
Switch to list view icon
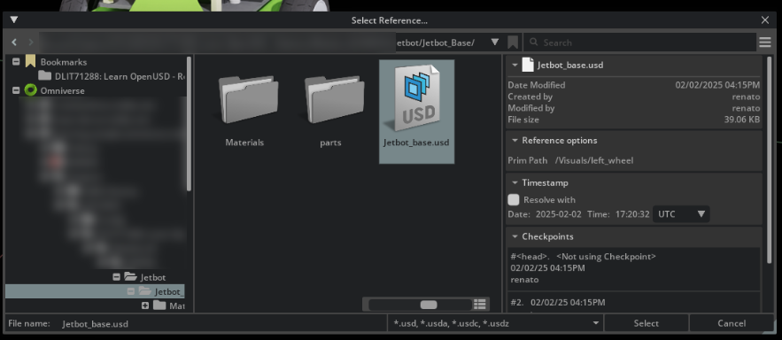480,304
